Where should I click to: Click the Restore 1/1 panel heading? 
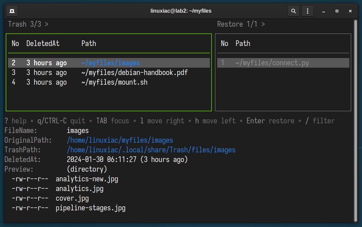pos(241,24)
